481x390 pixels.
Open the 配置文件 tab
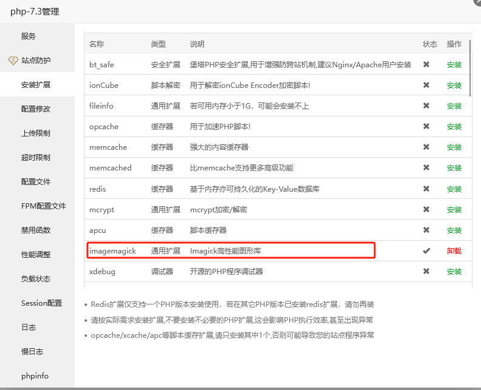[x=36, y=181]
